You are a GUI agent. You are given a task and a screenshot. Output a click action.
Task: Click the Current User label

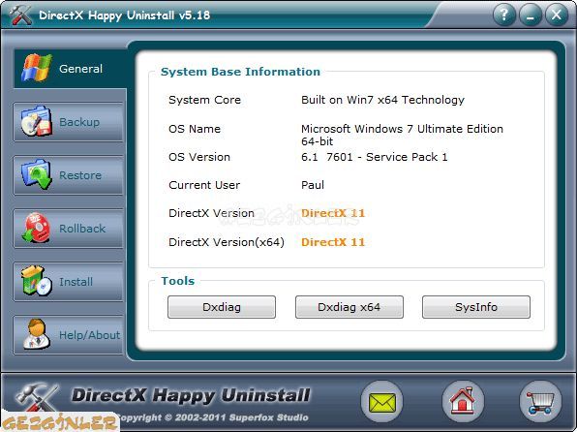point(204,185)
